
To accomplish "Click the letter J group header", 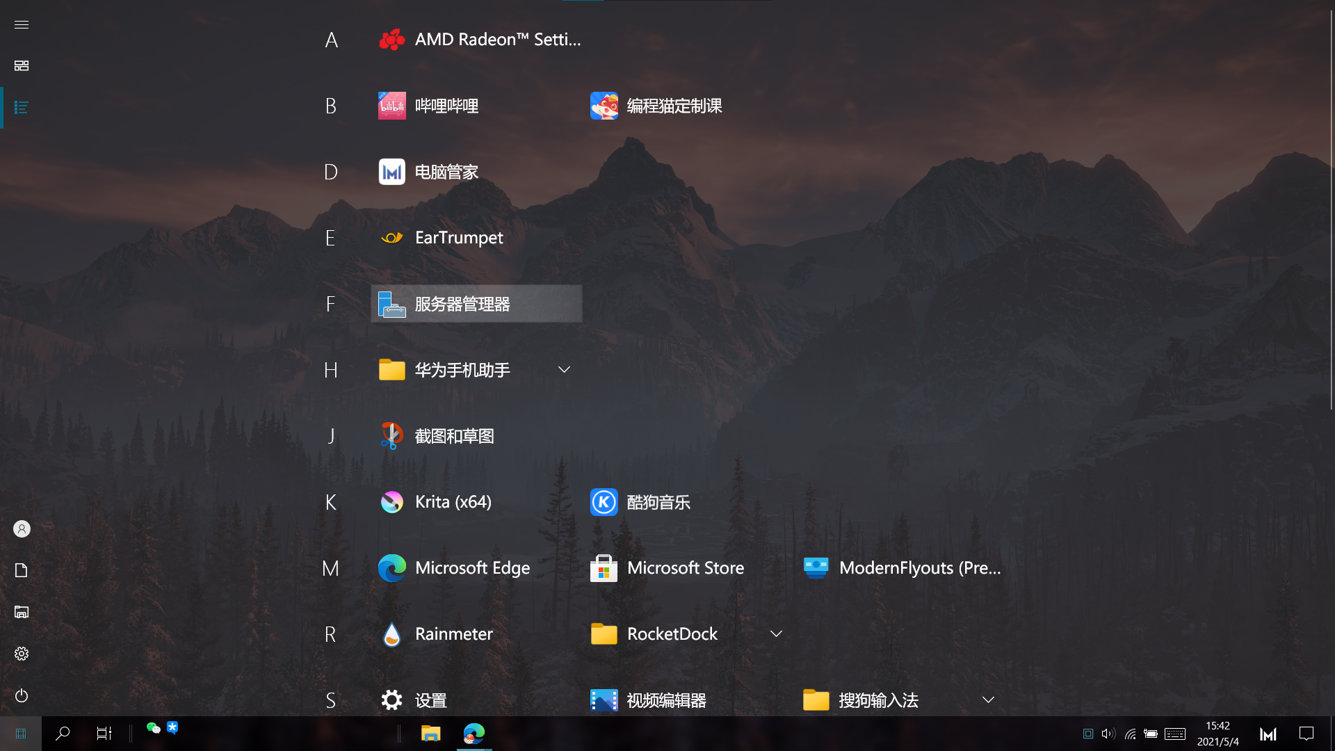I will coord(331,436).
